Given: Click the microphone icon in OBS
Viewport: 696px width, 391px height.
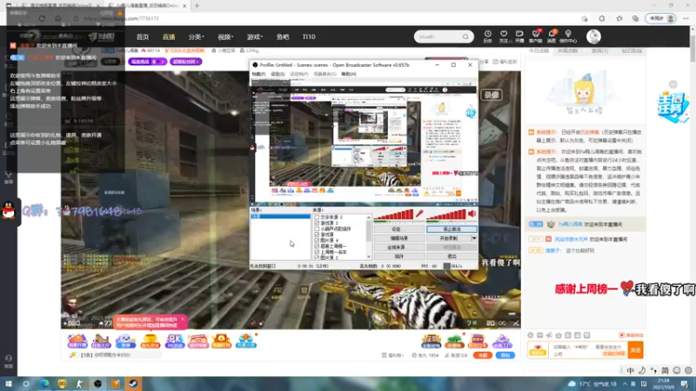Looking at the screenshot, I should pos(419,214).
